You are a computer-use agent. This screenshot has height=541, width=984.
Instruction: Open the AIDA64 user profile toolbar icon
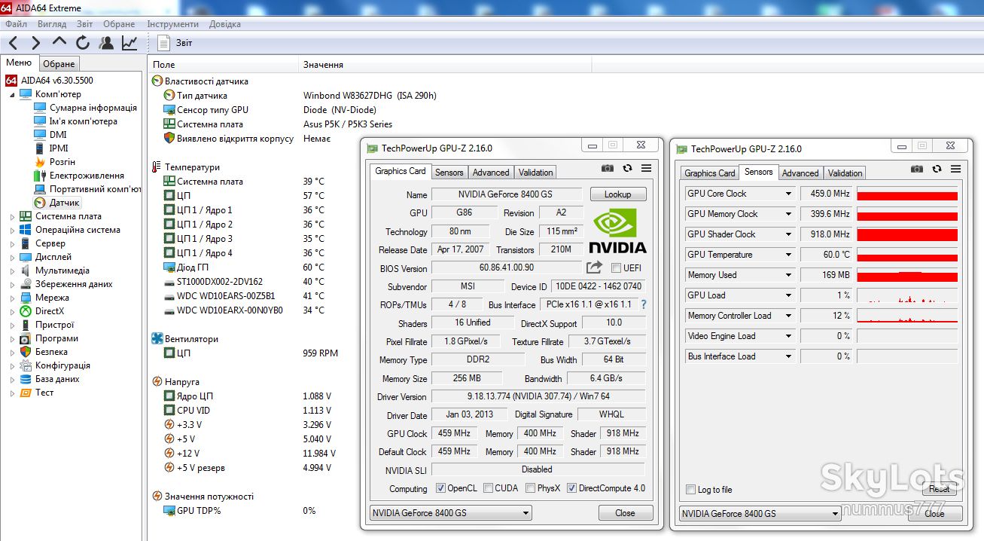106,43
